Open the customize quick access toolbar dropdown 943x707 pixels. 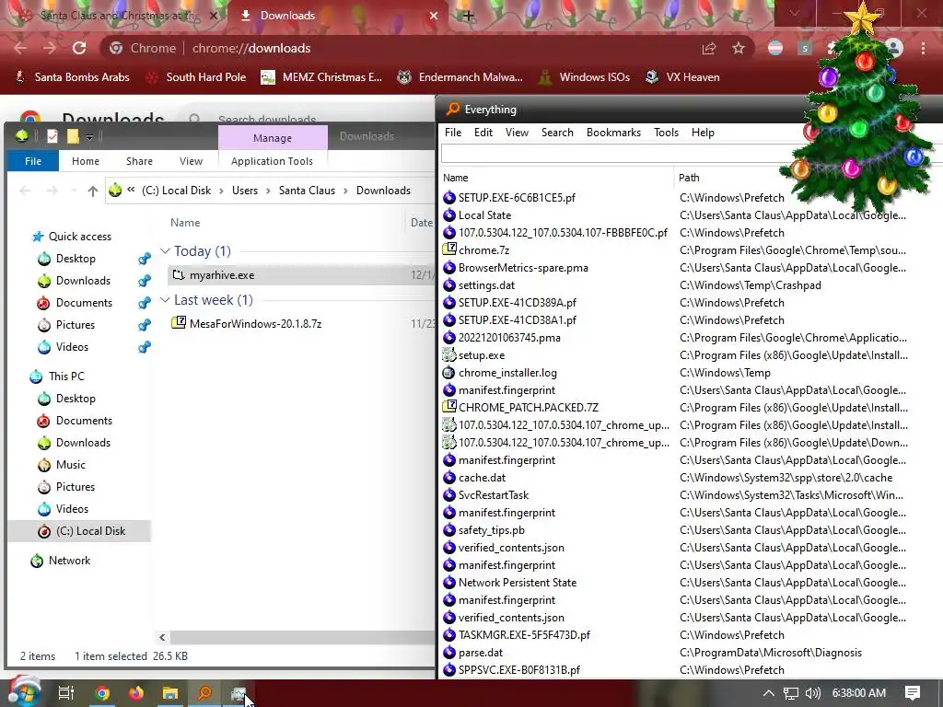click(89, 137)
